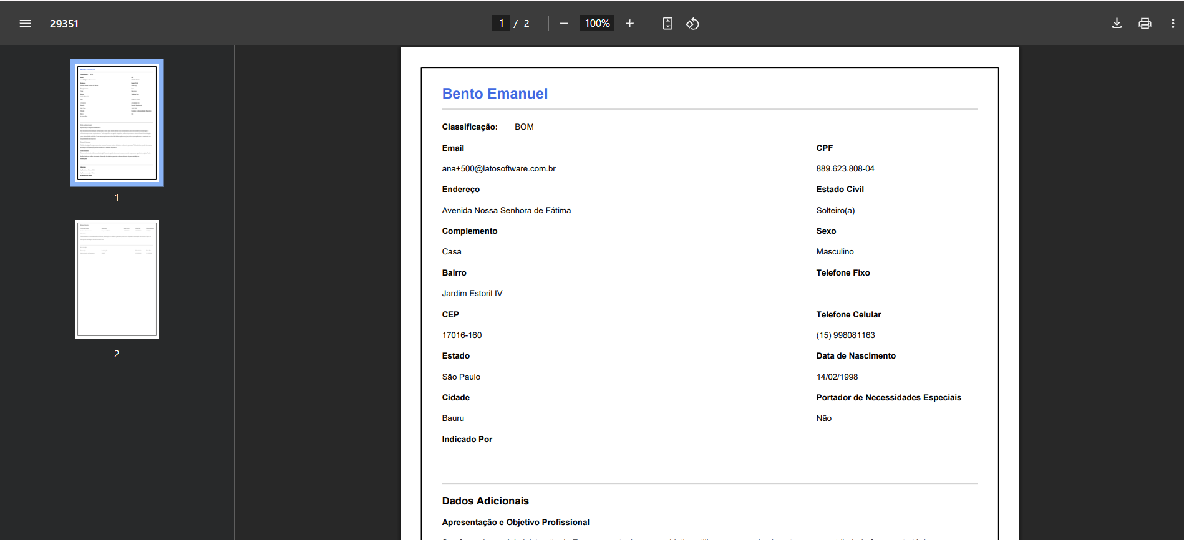Click the Indicado Por label
The height and width of the screenshot is (540, 1184).
click(467, 439)
